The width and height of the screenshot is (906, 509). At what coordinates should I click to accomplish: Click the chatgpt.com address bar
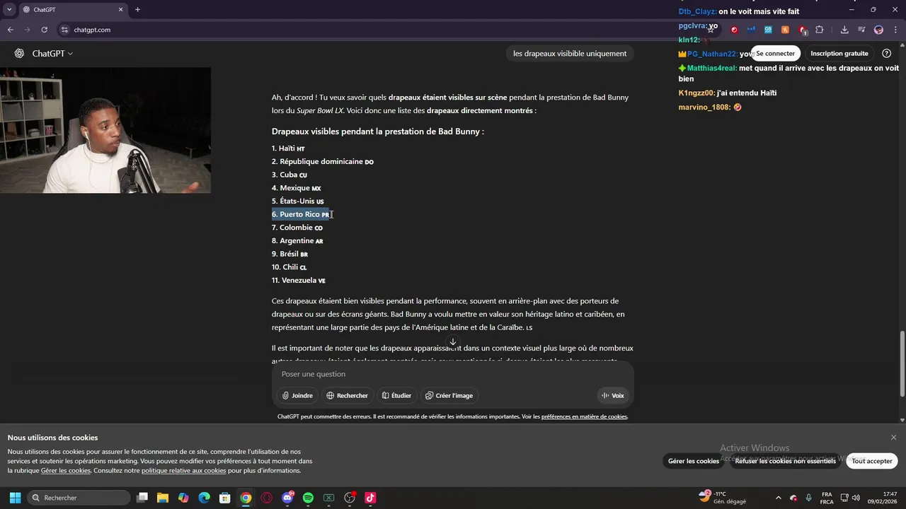pyautogui.click(x=382, y=30)
